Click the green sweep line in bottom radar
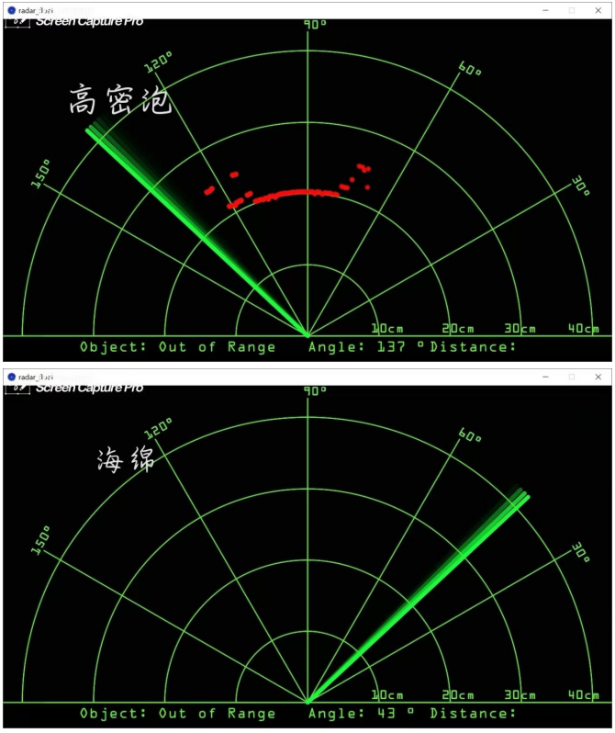Screen dimensions: 615x733 coord(422,595)
